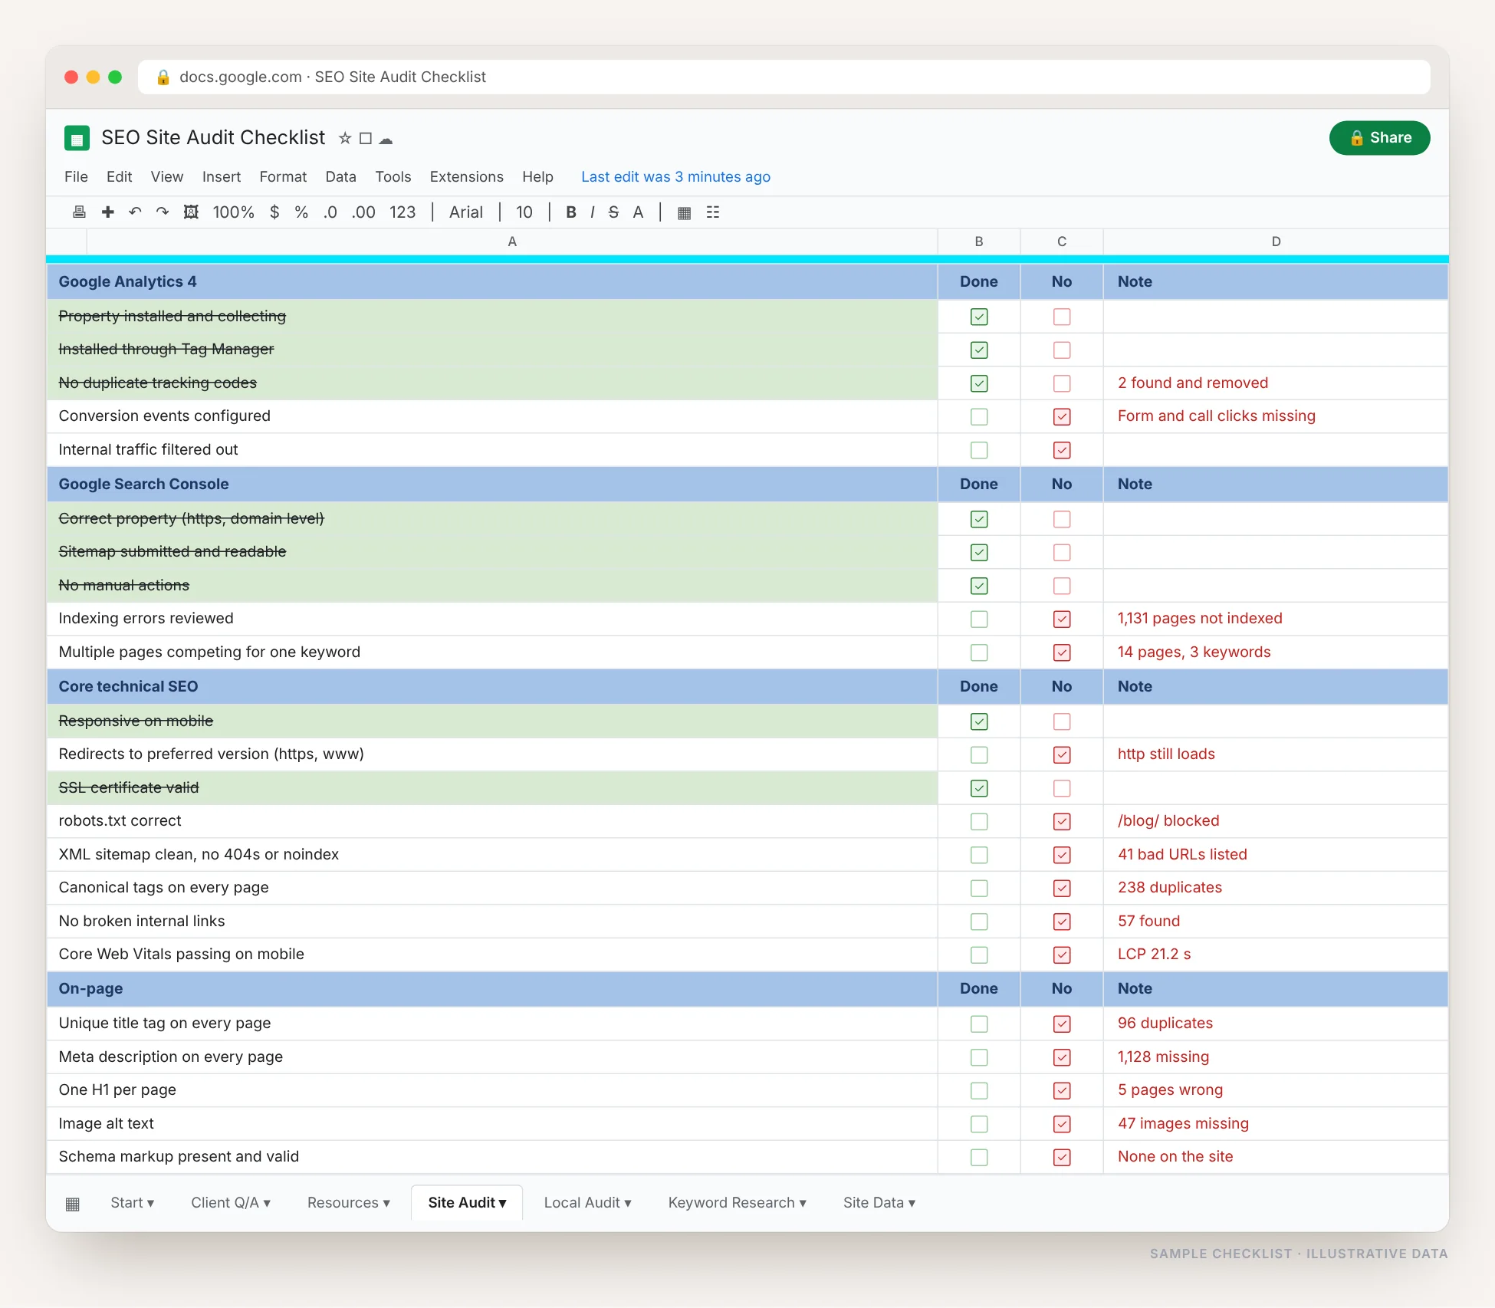This screenshot has width=1495, height=1308.
Task: Star the SEO Site Audit Checklist document
Action: tap(345, 138)
